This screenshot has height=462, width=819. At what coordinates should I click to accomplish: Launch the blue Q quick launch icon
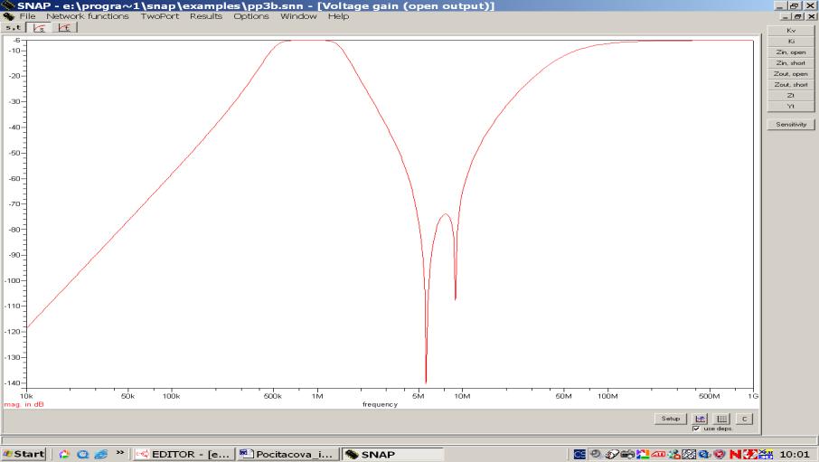tap(82, 454)
